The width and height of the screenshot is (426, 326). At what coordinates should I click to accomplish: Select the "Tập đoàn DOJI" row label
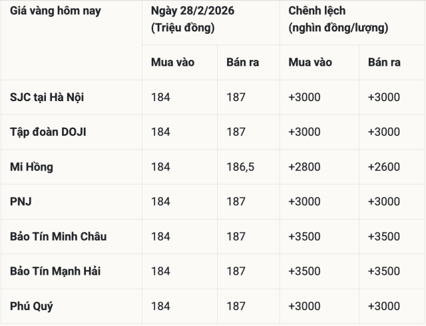48,132
